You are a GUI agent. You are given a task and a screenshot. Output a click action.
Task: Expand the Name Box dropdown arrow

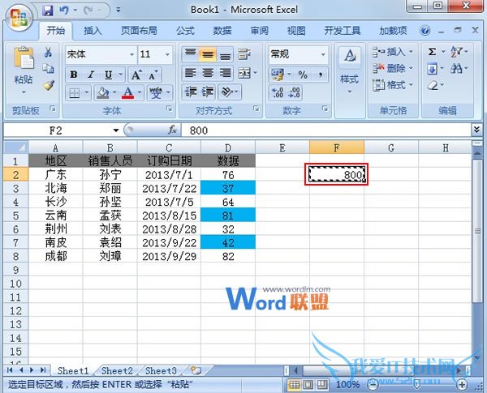(x=116, y=130)
